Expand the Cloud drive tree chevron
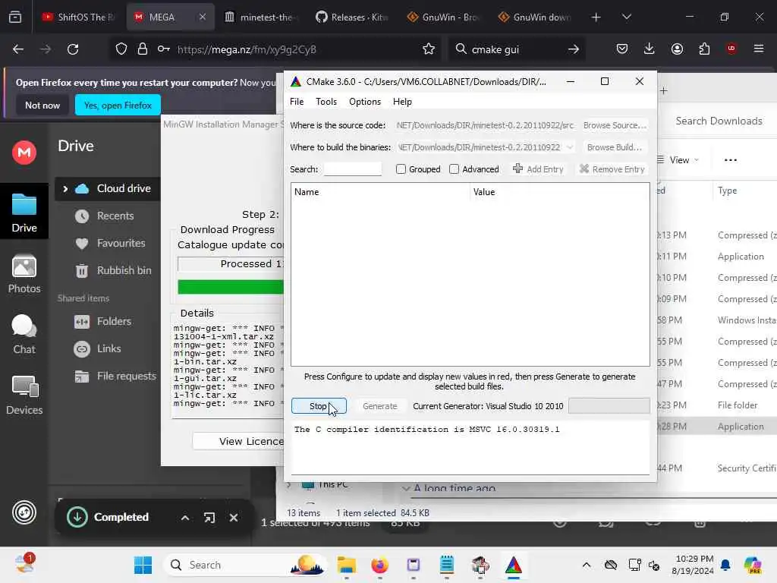Image resolution: width=777 pixels, height=583 pixels. point(65,189)
